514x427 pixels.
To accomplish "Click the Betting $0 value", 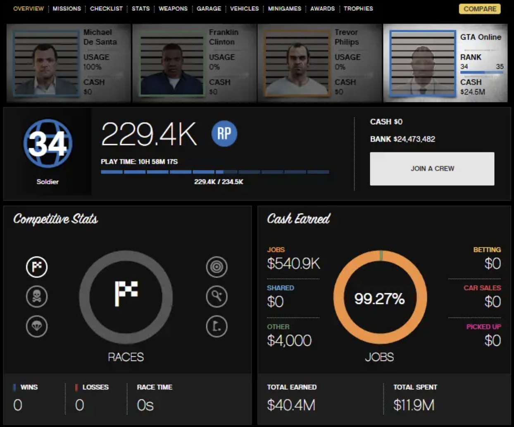I will 493,263.
